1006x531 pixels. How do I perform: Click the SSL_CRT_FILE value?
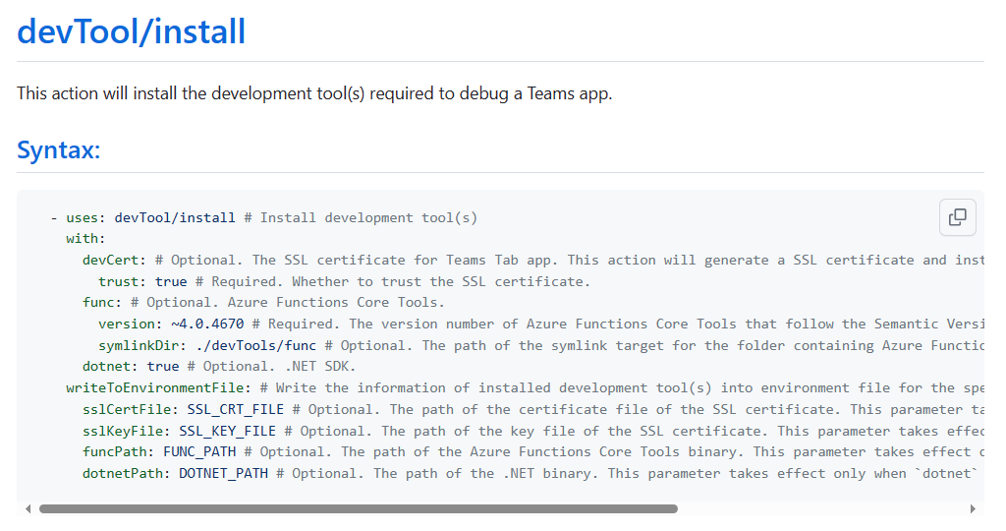click(x=235, y=409)
